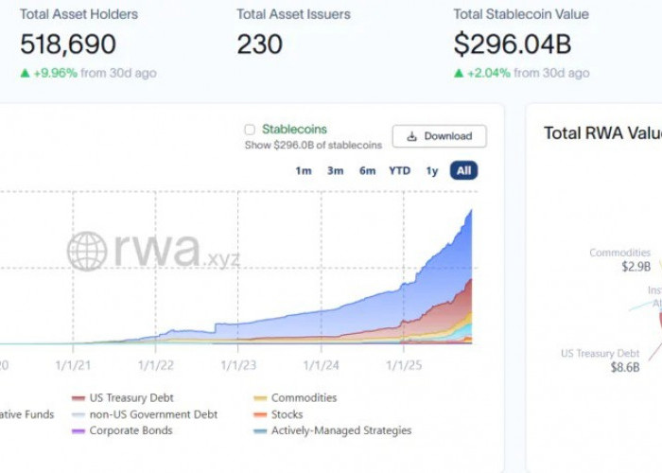
Task: Select the 1m time range
Action: [x=304, y=171]
